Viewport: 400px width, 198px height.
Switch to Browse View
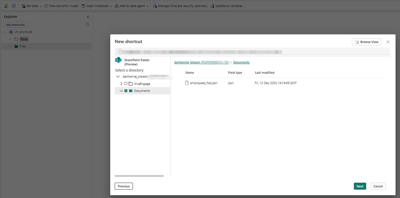367,42
